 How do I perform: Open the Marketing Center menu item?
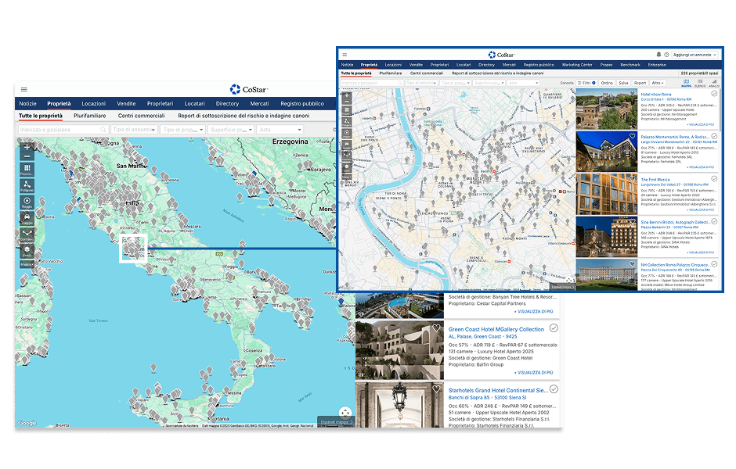577,65
